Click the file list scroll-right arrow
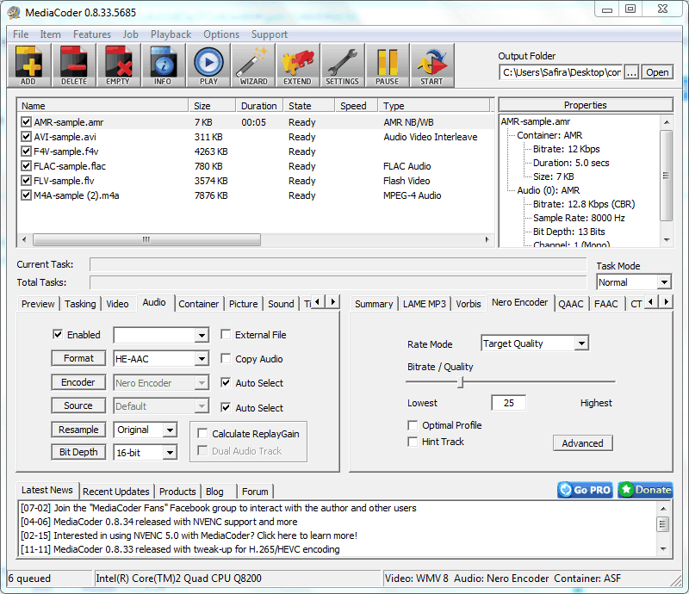 point(487,239)
